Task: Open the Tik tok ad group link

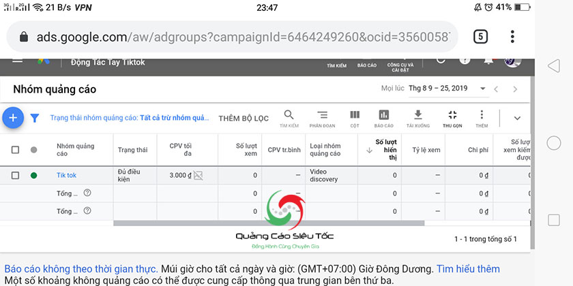Action: 67,176
